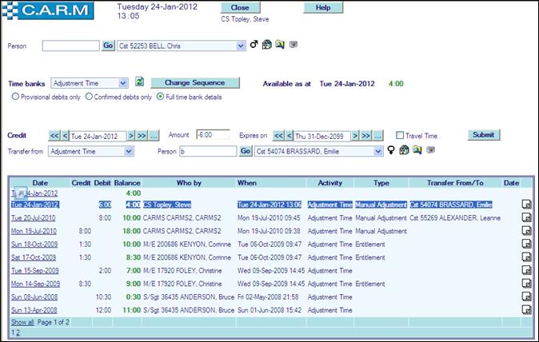
Task: Click the female gender icon beside Emilie Brassard
Action: pyautogui.click(x=392, y=150)
